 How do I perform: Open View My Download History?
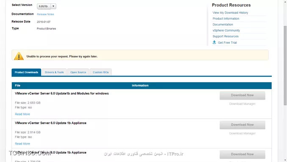[x=230, y=13]
